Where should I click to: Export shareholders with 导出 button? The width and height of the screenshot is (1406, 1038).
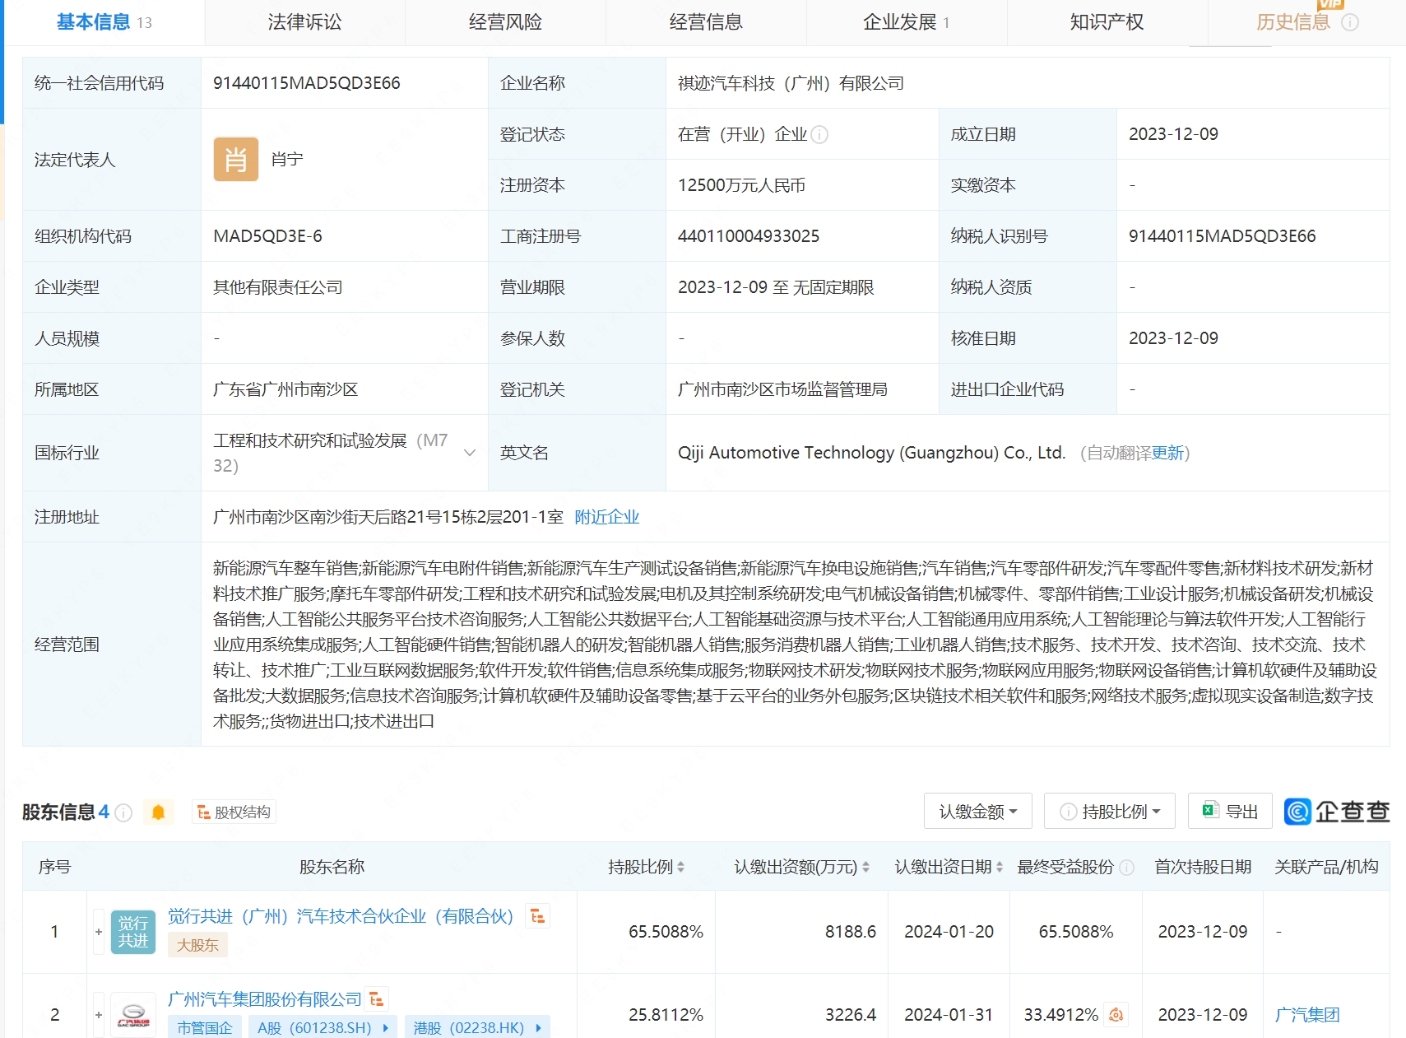click(1230, 812)
